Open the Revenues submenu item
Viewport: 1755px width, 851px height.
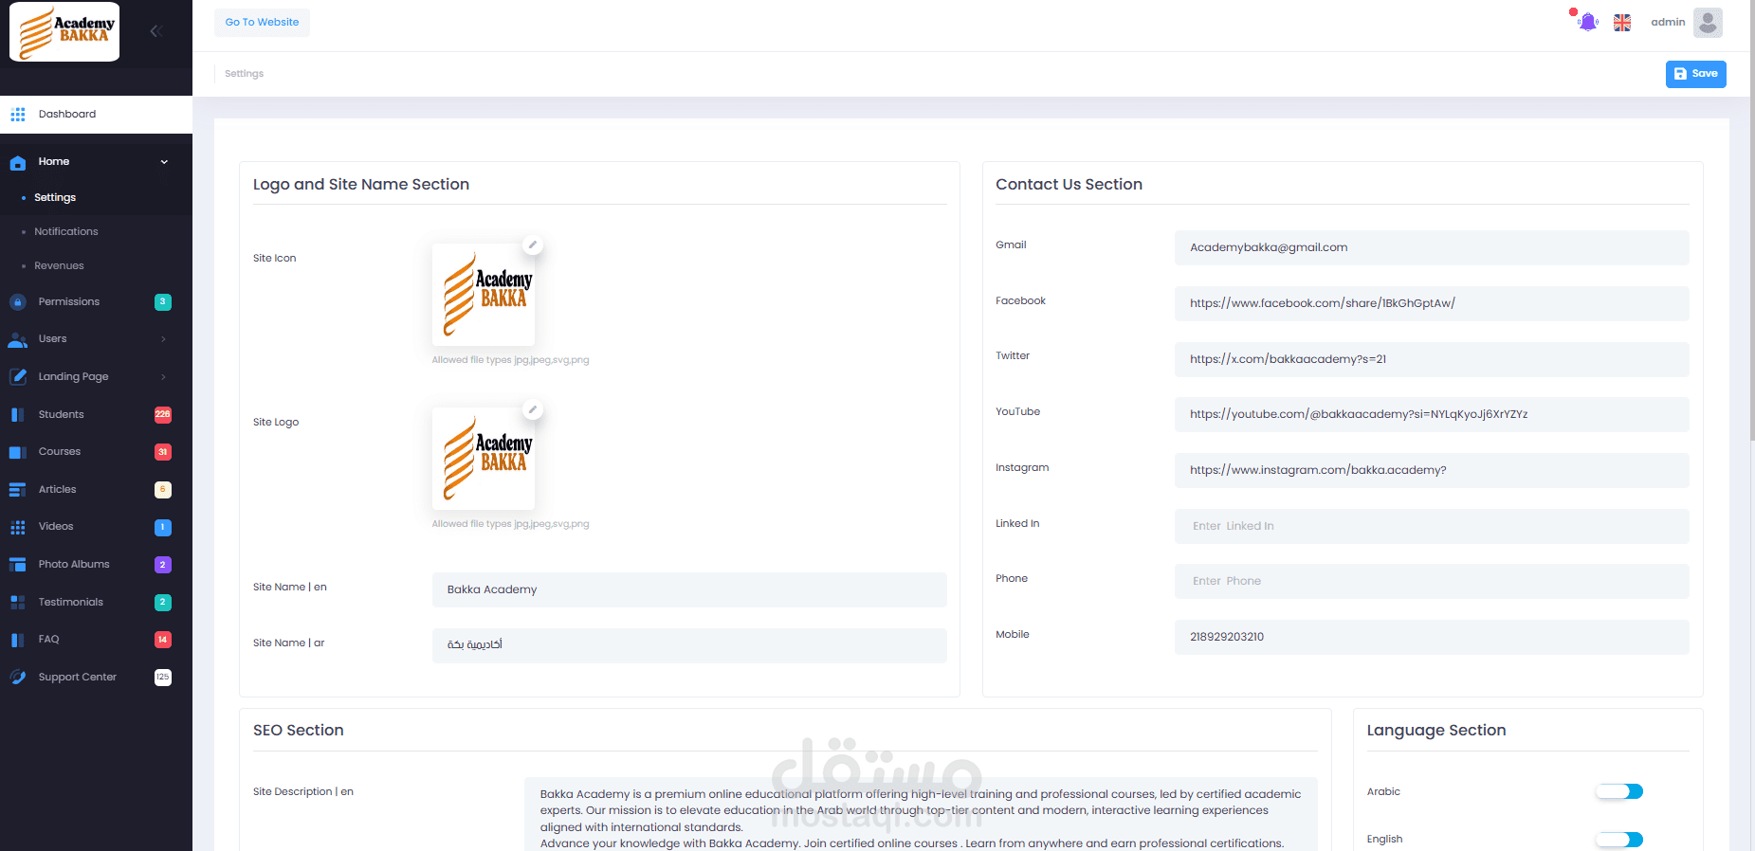tap(59, 266)
